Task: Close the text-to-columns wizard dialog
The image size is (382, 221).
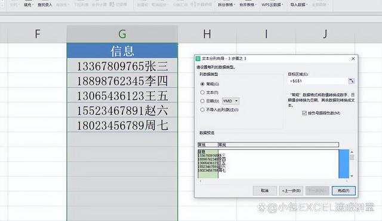Action: click(353, 58)
